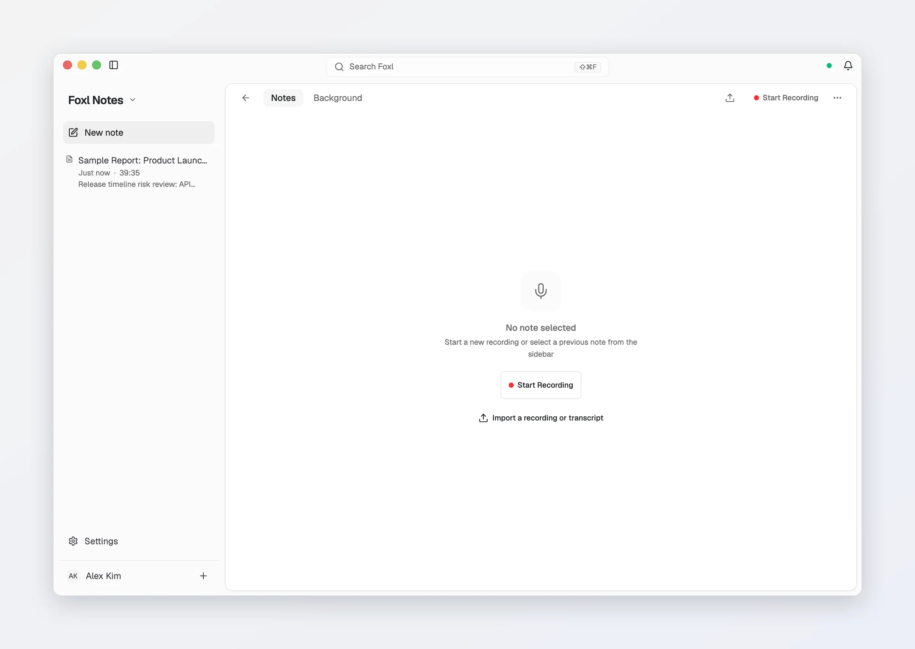This screenshot has width=915, height=649.
Task: Click the Release timeline risk review preview
Action: tap(136, 184)
